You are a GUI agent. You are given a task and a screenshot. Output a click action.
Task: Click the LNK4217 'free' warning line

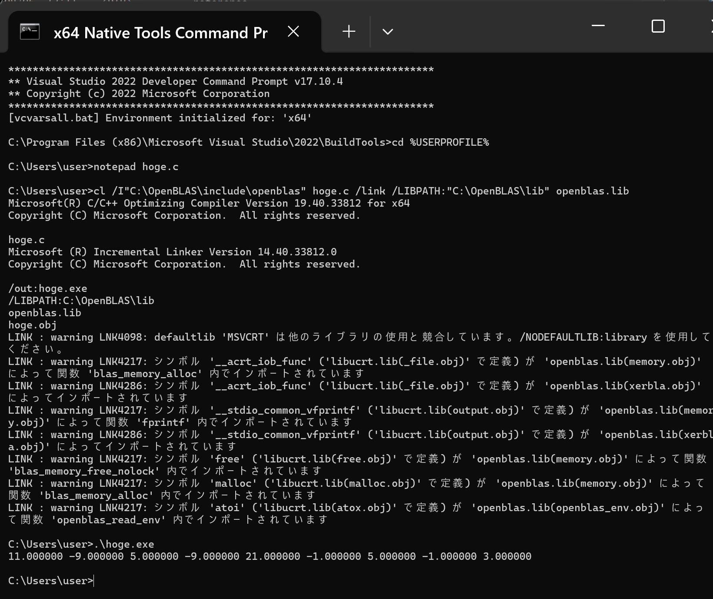(x=358, y=465)
